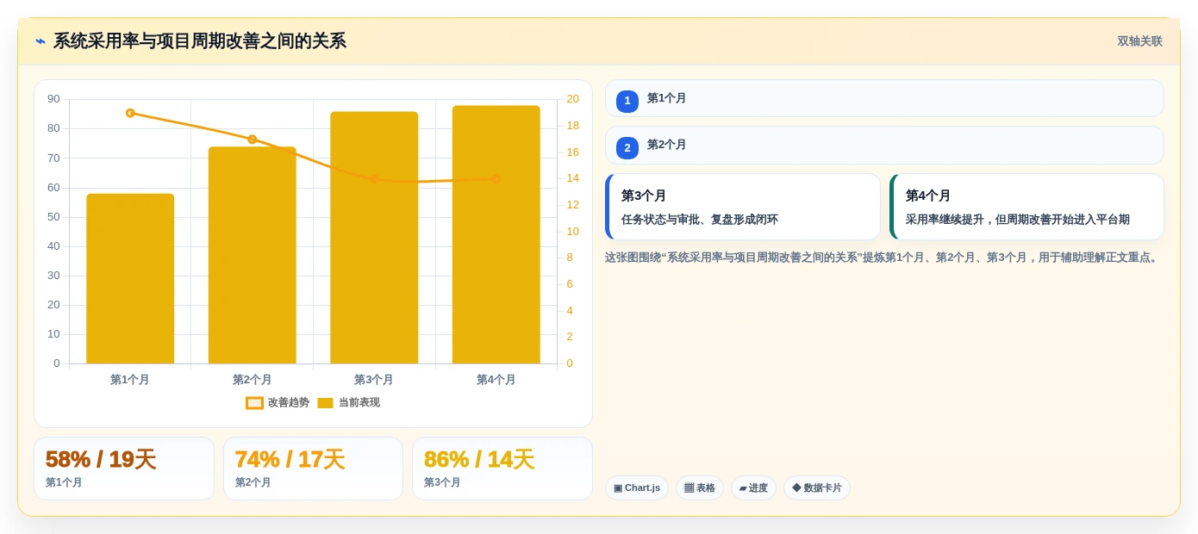Click right axis value 14
Image resolution: width=1198 pixels, height=534 pixels.
pos(572,178)
